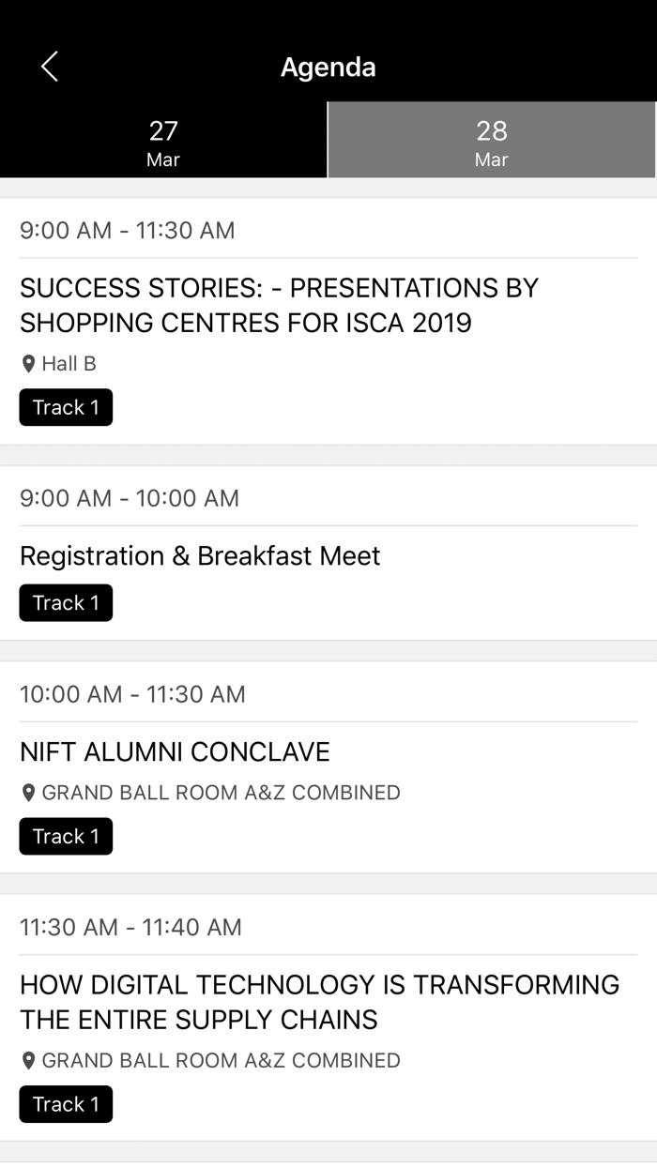The height and width of the screenshot is (1167, 657).
Task: Open the Digital Technology supply chains session
Action: [x=319, y=1002]
